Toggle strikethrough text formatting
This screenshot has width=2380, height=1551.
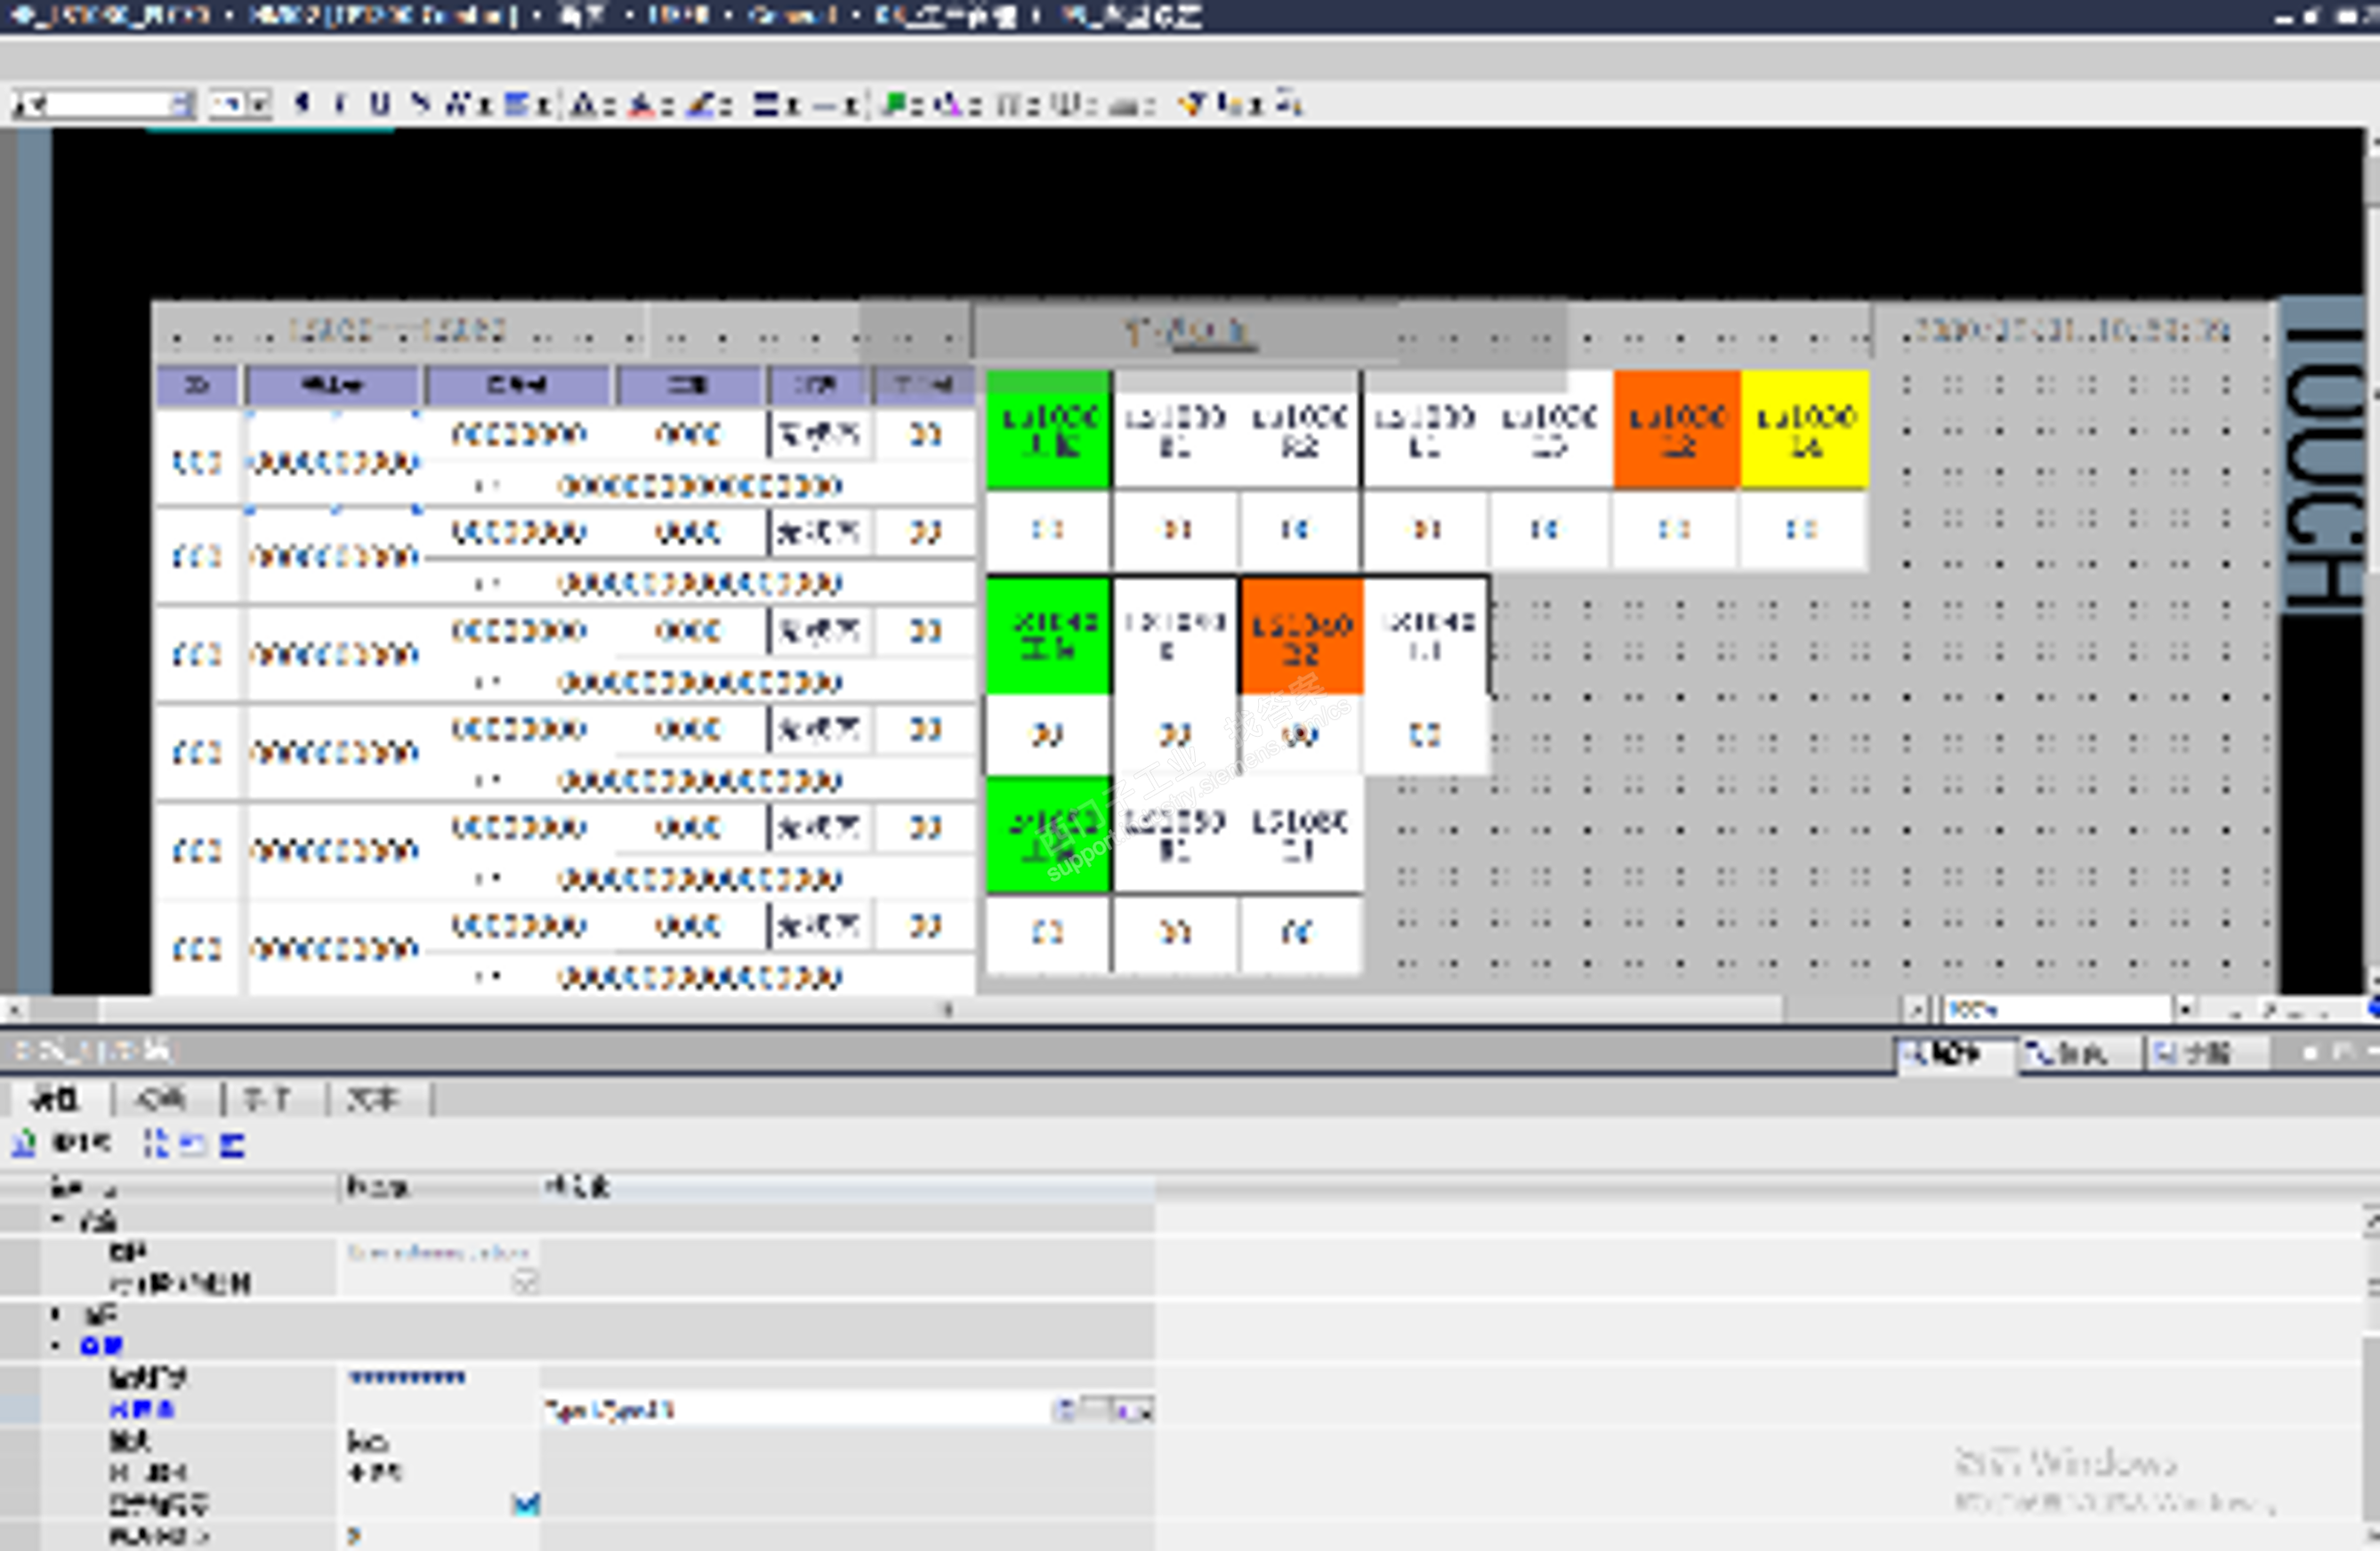click(421, 104)
